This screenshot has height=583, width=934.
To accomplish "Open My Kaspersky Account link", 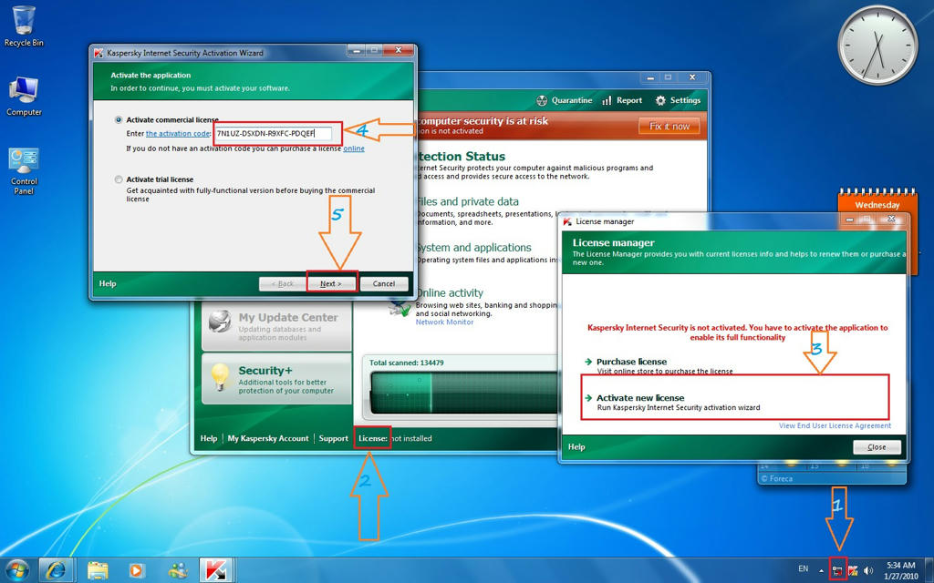I will tap(268, 438).
